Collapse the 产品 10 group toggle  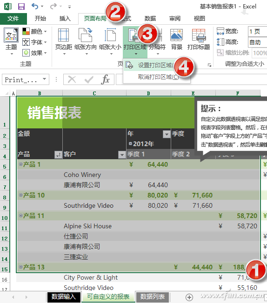(20, 195)
